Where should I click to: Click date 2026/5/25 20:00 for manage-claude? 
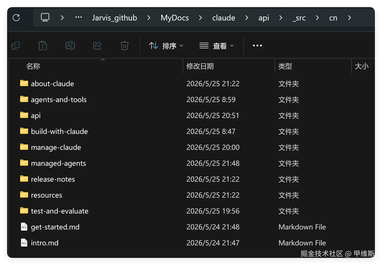(x=213, y=147)
